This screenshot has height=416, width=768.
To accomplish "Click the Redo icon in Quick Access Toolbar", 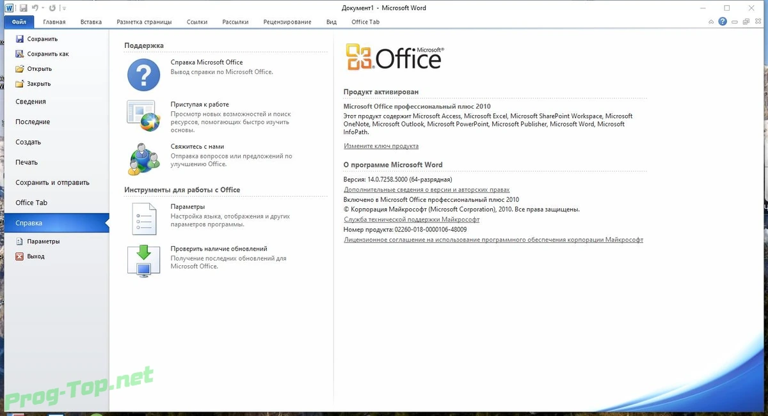I will 53,8.
